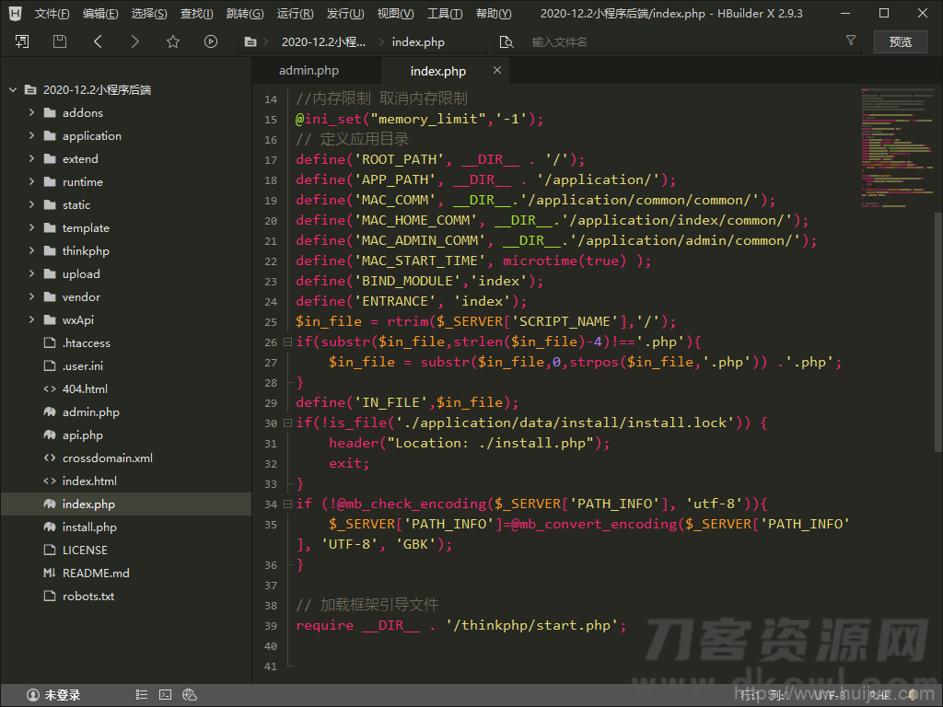Open the 编辑(E) menu
Viewport: 943px width, 707px height.
coord(100,13)
